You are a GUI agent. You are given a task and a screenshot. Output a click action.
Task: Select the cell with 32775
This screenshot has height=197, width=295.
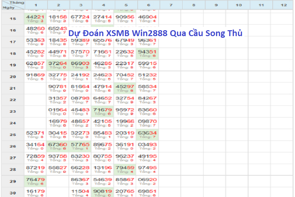pyautogui.click(x=58, y=77)
